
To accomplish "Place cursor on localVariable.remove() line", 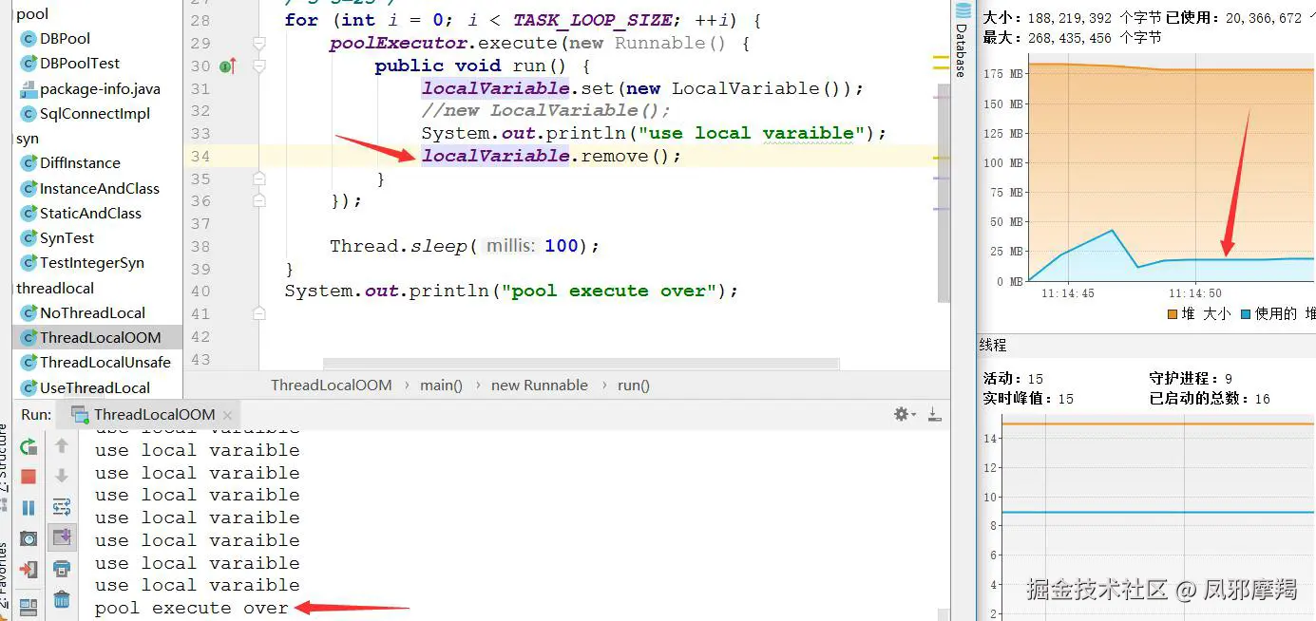I will tap(551, 157).
